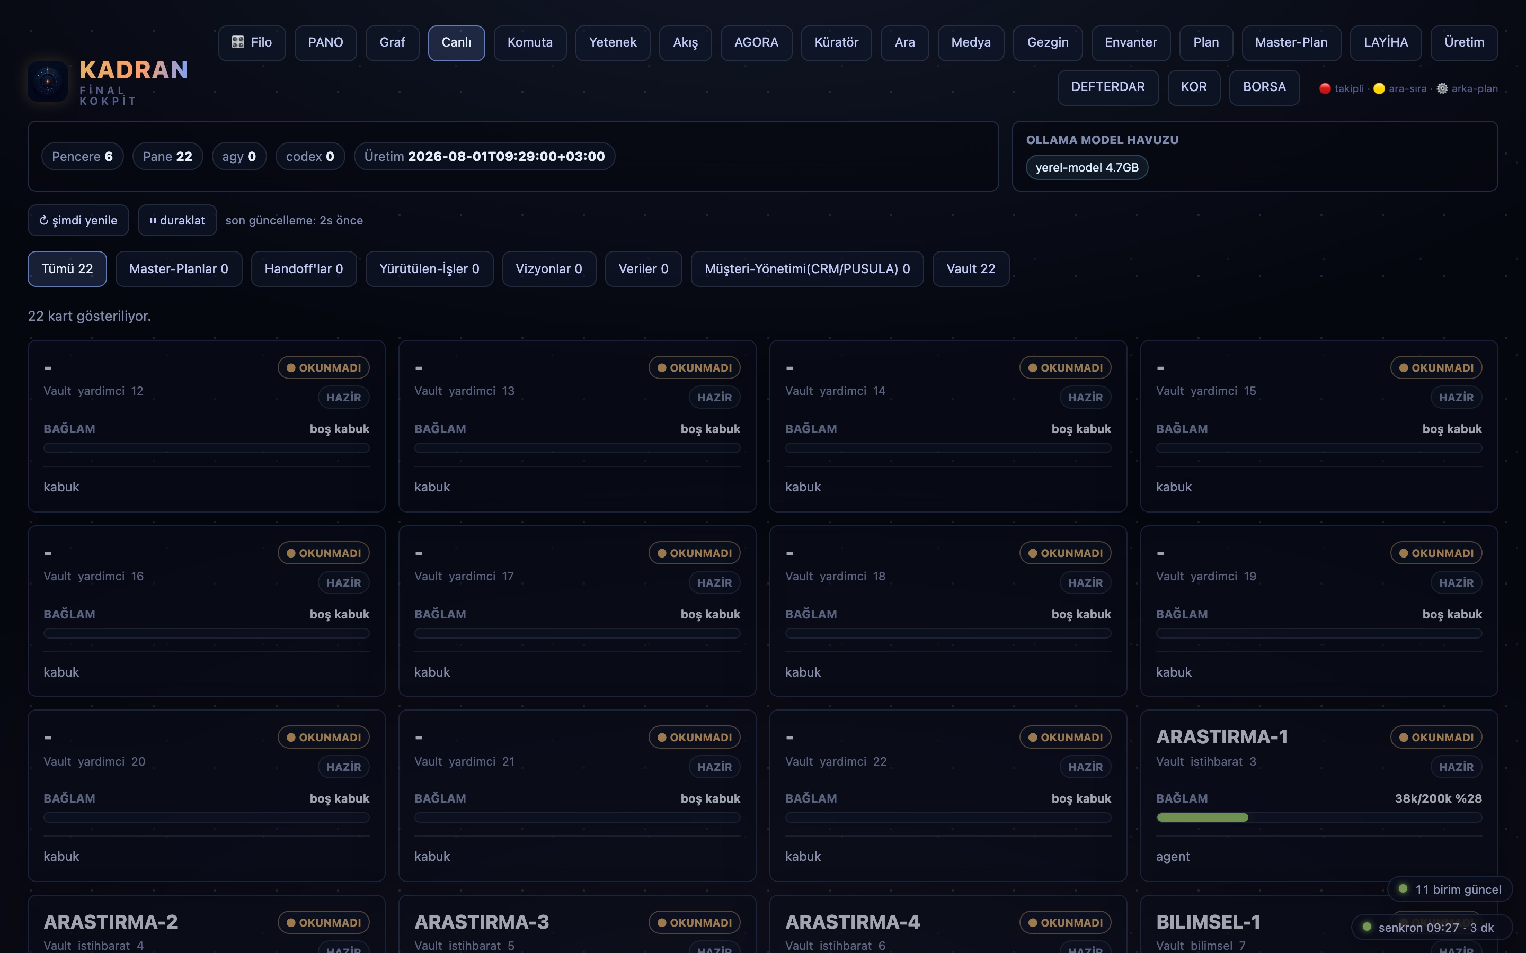Viewport: 1526px width, 953px height.
Task: Click the yerel-model 4.7GB chip
Action: click(x=1087, y=168)
